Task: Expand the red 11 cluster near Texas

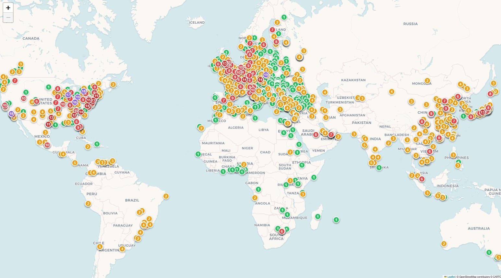Action: click(48, 124)
